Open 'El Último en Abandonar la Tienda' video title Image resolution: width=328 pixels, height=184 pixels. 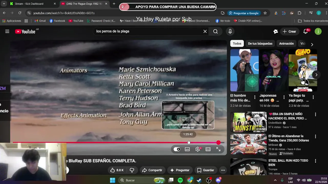click(289, 138)
